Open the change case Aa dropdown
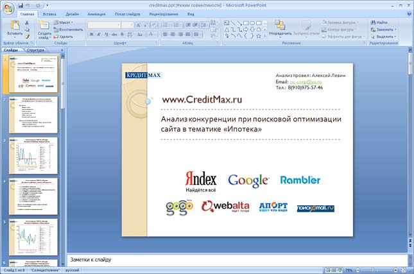 [x=140, y=34]
